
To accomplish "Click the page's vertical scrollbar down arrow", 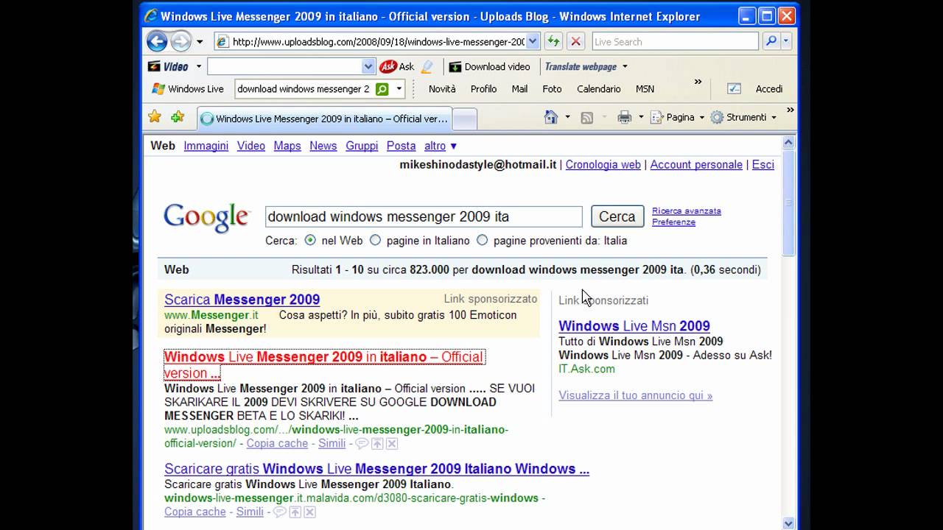I will (788, 523).
